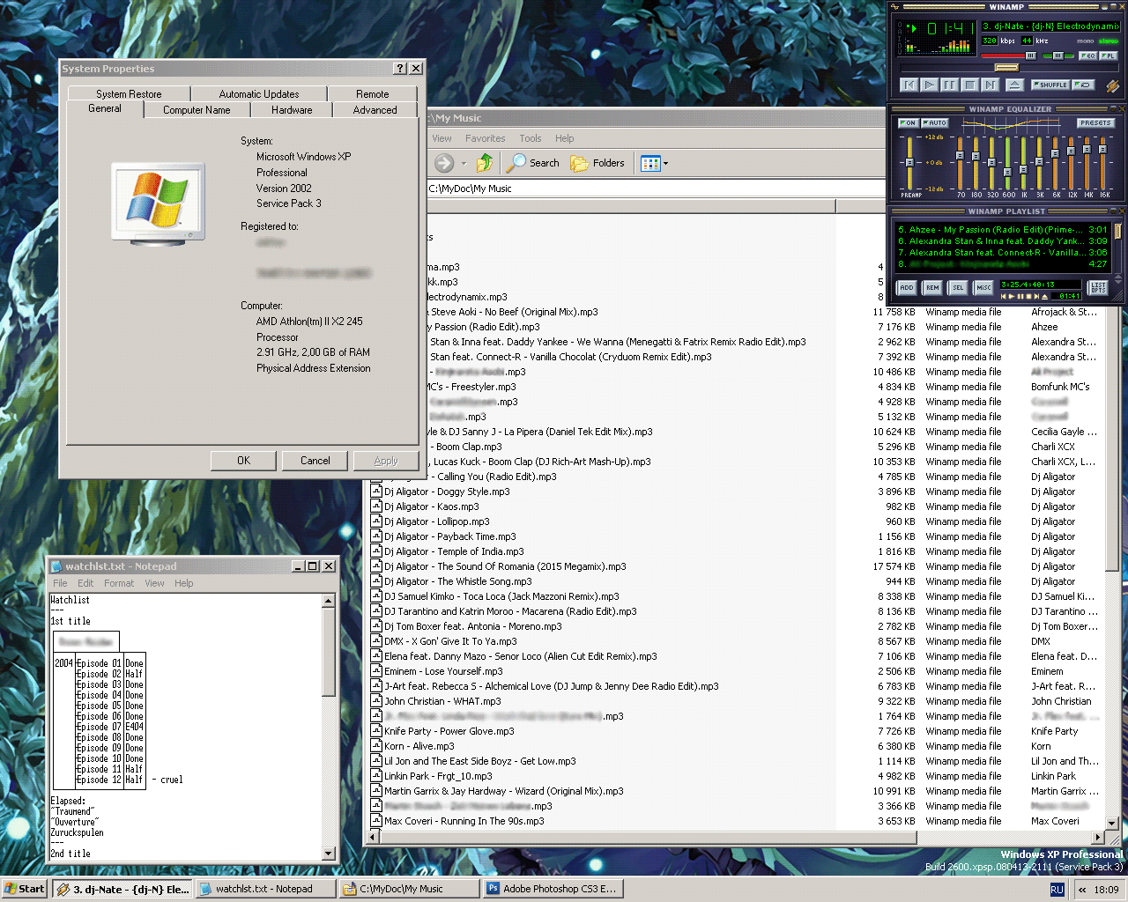
Task: Open the Advanced tab
Action: [375, 110]
